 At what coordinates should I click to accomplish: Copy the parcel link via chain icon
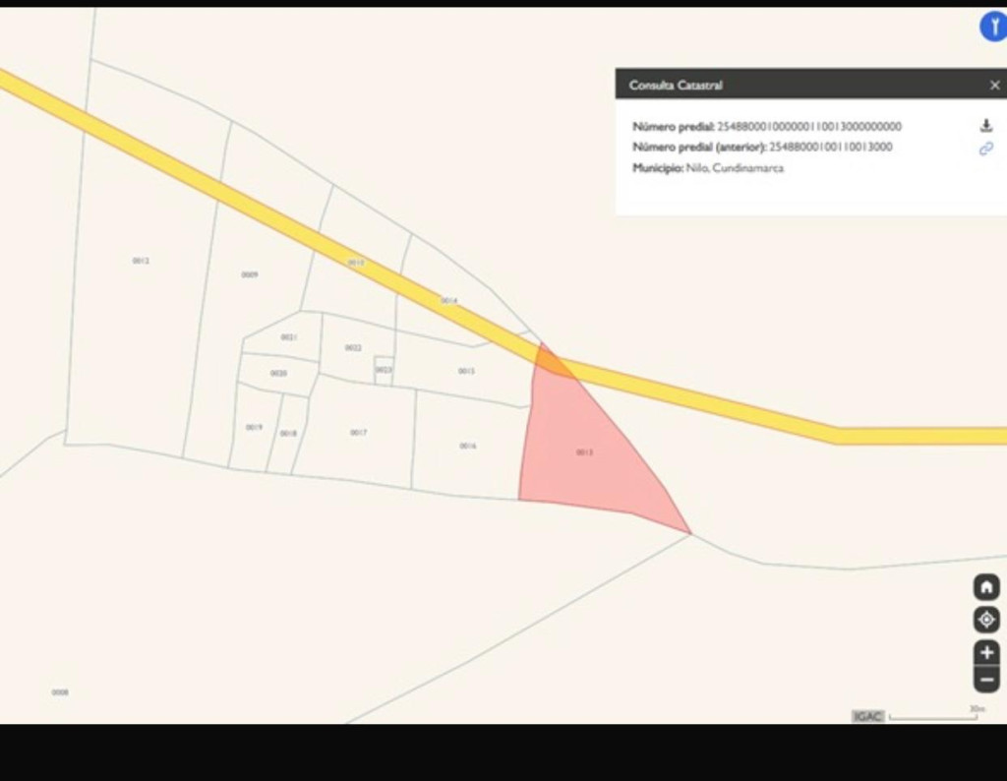(985, 149)
